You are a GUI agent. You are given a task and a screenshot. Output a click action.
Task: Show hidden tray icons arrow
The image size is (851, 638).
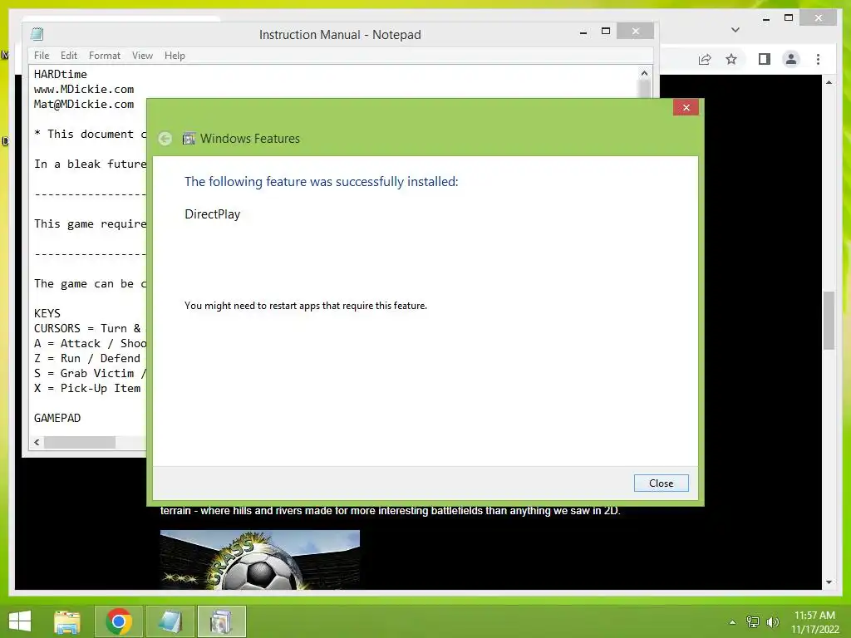click(733, 622)
